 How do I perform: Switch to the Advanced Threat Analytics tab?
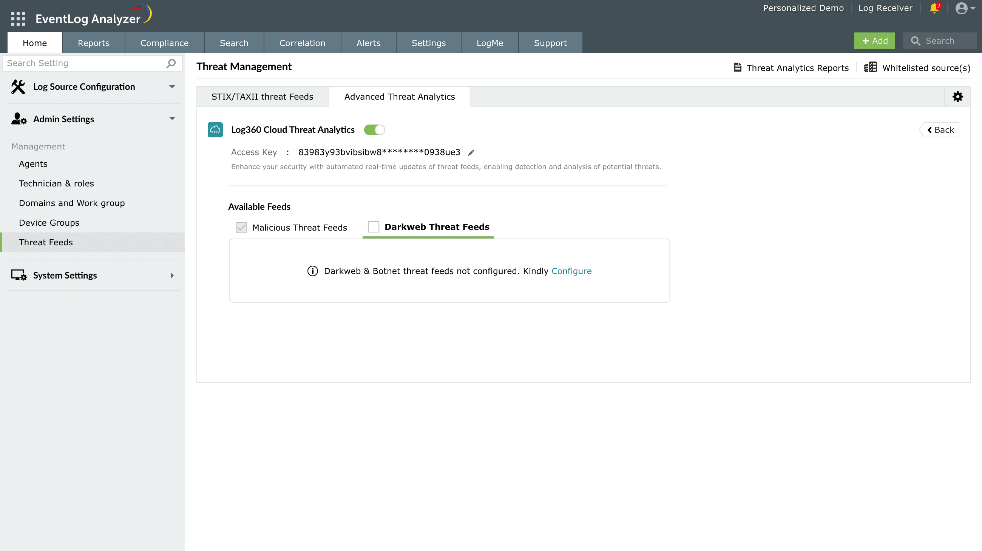[x=399, y=96]
